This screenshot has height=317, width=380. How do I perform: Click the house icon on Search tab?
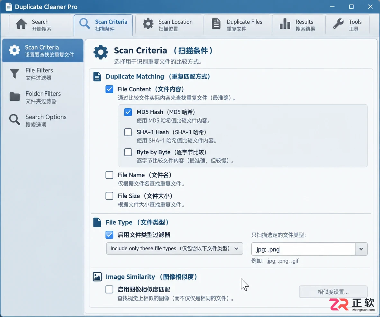click(21, 24)
